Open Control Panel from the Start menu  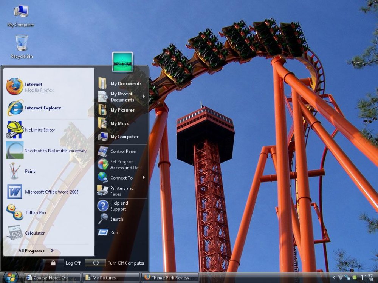pyautogui.click(x=123, y=151)
